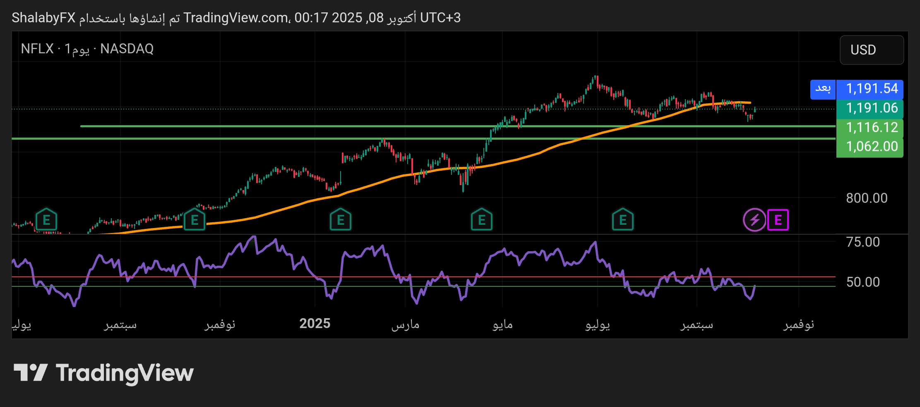Click the مايو label on time axis
The image size is (920, 407).
[502, 325]
